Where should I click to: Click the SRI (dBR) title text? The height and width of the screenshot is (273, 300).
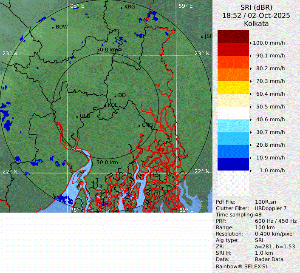(x=256, y=7)
